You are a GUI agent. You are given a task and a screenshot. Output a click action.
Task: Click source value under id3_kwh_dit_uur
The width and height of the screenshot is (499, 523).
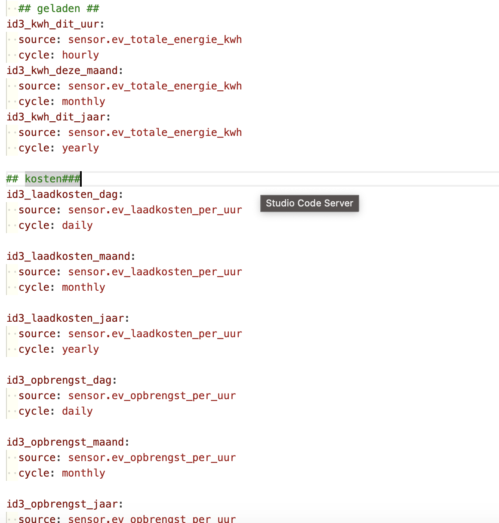tap(155, 40)
